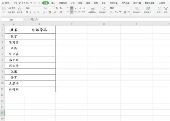The width and height of the screenshot is (170, 121).
Task: Switch to the Formulas (公式) tab
Action: click(73, 3)
